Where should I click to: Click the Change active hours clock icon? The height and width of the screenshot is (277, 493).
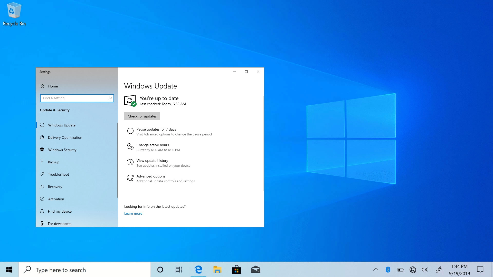point(130,146)
